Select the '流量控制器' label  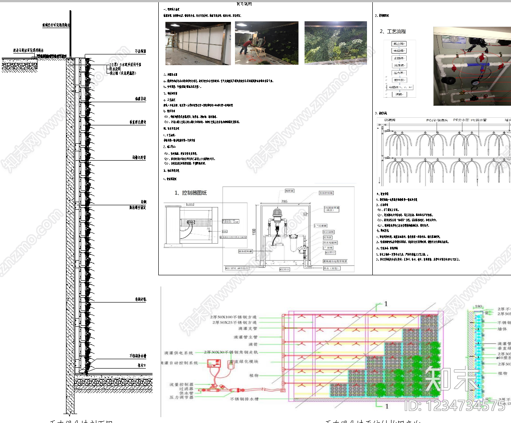pyautogui.click(x=181, y=385)
